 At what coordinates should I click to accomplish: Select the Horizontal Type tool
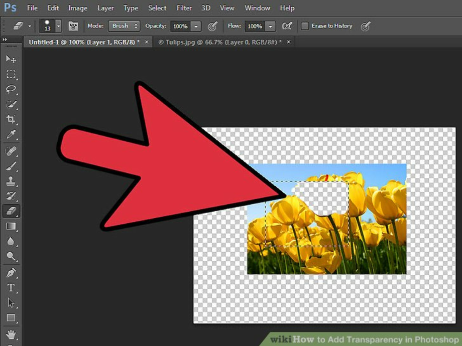11,287
